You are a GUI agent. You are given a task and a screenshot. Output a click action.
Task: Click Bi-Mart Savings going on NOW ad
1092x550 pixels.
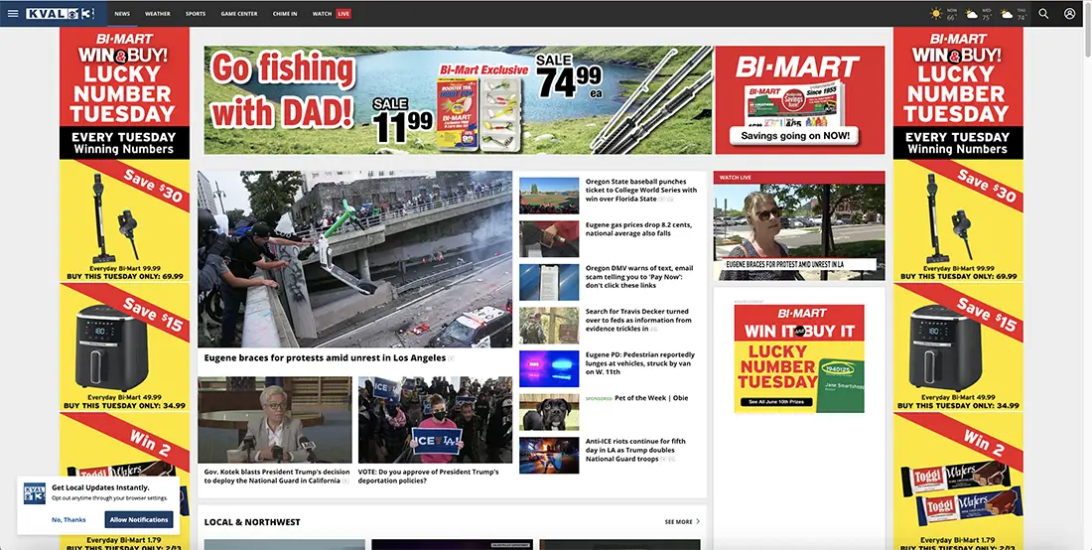click(799, 100)
